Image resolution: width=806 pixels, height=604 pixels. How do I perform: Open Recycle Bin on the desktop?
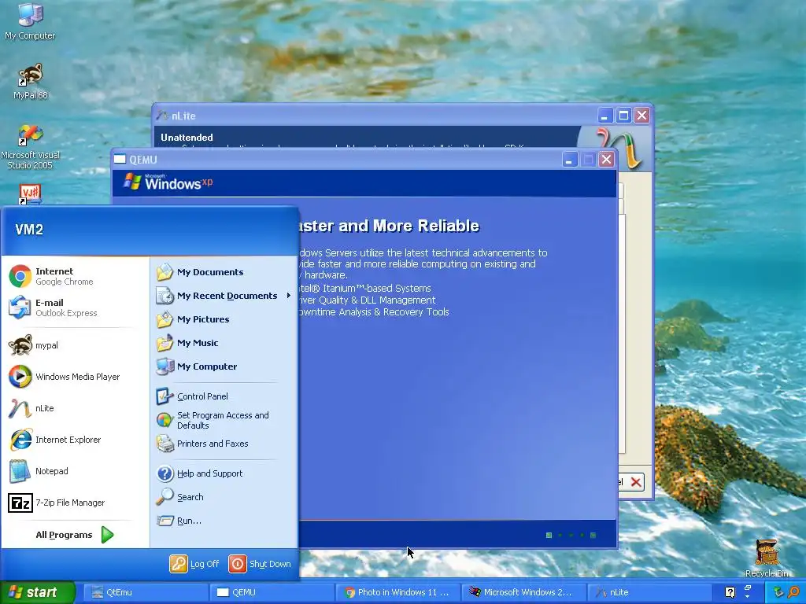coord(767,558)
